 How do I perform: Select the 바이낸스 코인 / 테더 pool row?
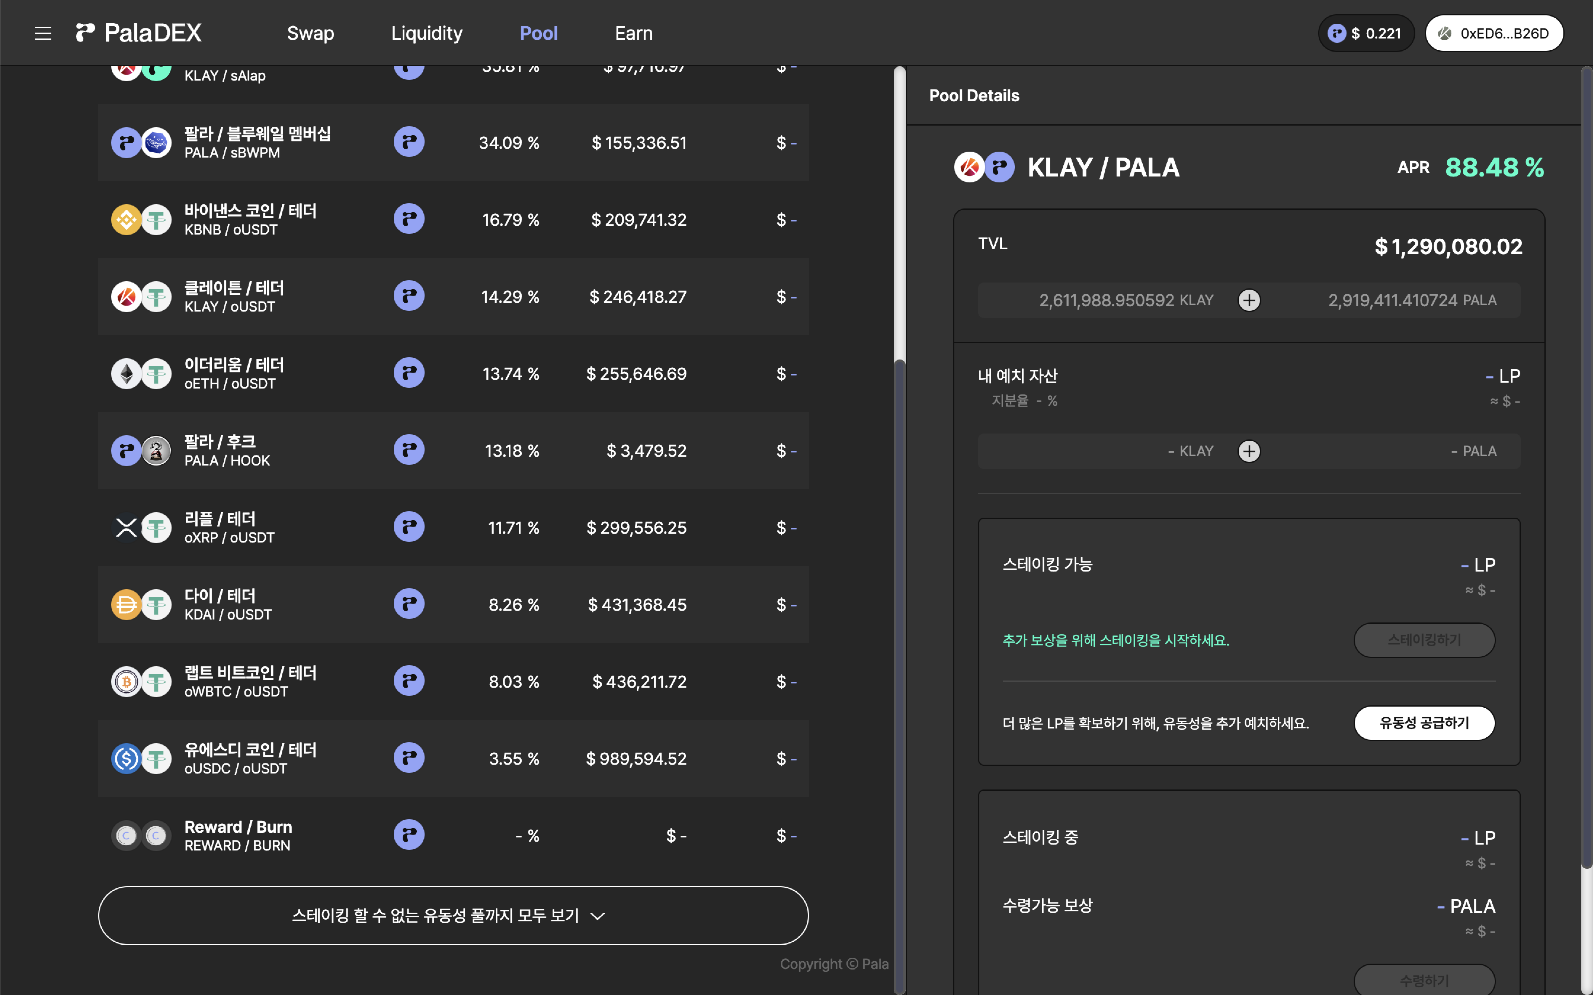click(453, 219)
